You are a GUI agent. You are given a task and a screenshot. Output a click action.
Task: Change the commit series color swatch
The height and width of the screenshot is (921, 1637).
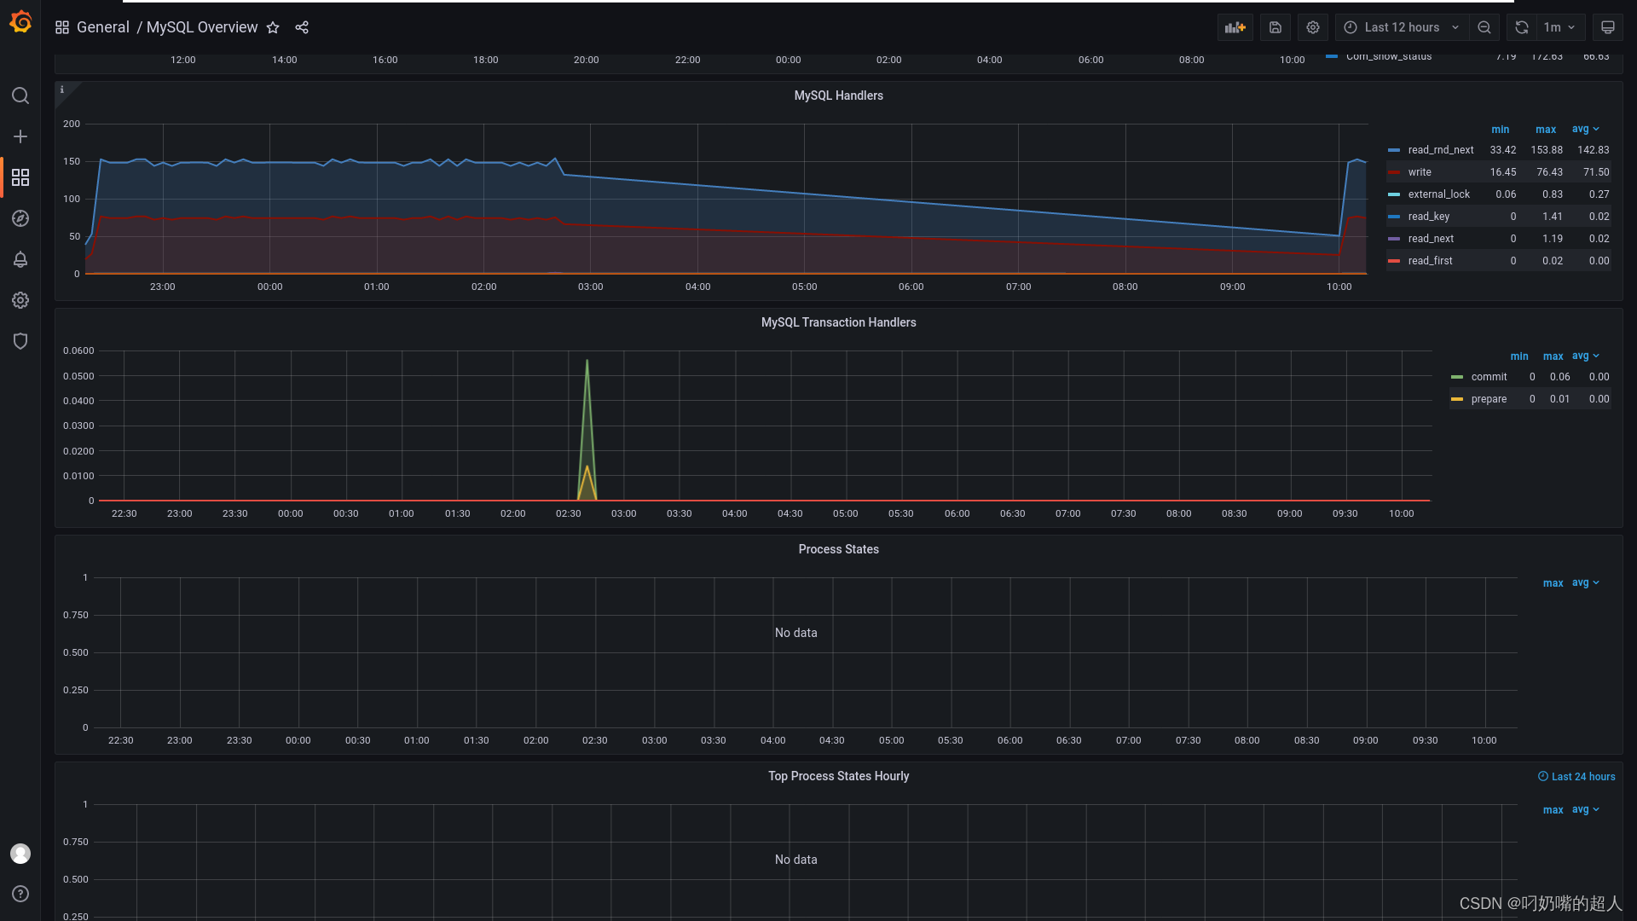pyautogui.click(x=1457, y=377)
